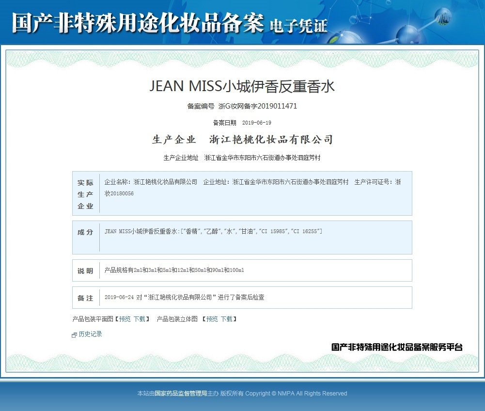Click the 2019-06-24 inspection remark text
The image size is (485, 411).
click(184, 297)
